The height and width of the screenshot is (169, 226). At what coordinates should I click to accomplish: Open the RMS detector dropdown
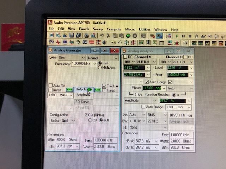157,115
